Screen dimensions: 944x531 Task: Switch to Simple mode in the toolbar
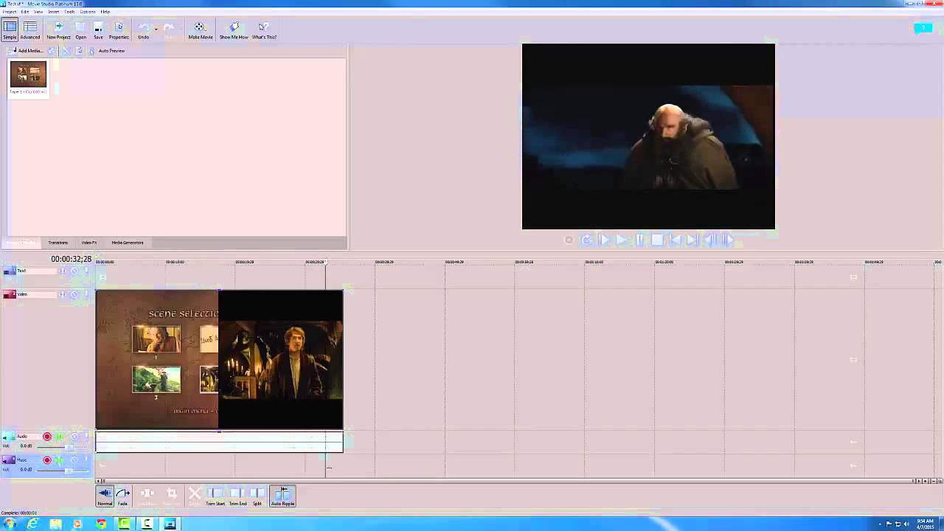[10, 29]
